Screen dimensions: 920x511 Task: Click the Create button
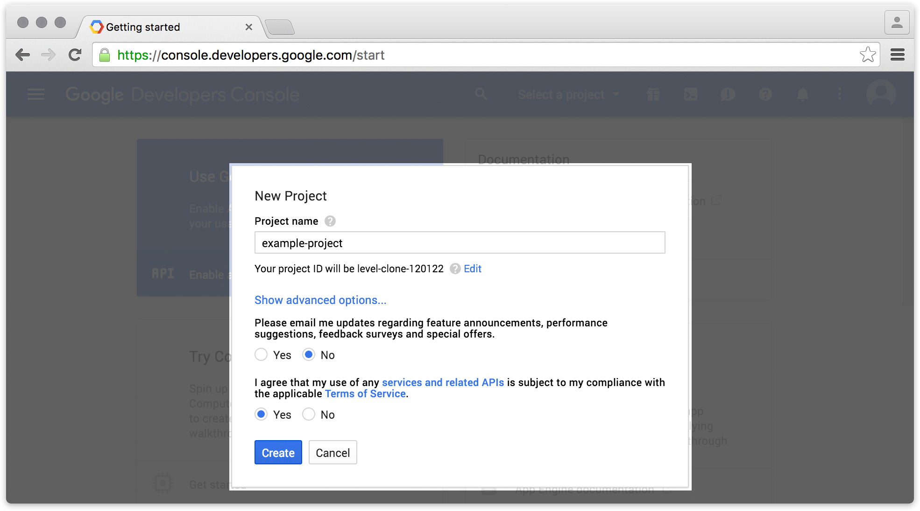tap(278, 453)
